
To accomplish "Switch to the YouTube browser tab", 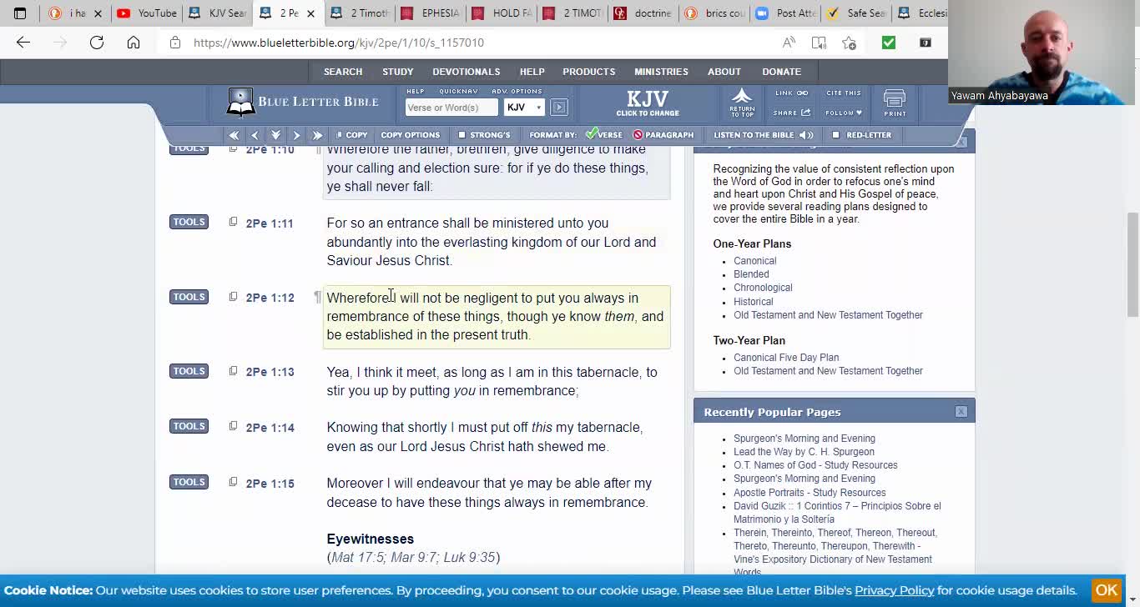I will 147,13.
